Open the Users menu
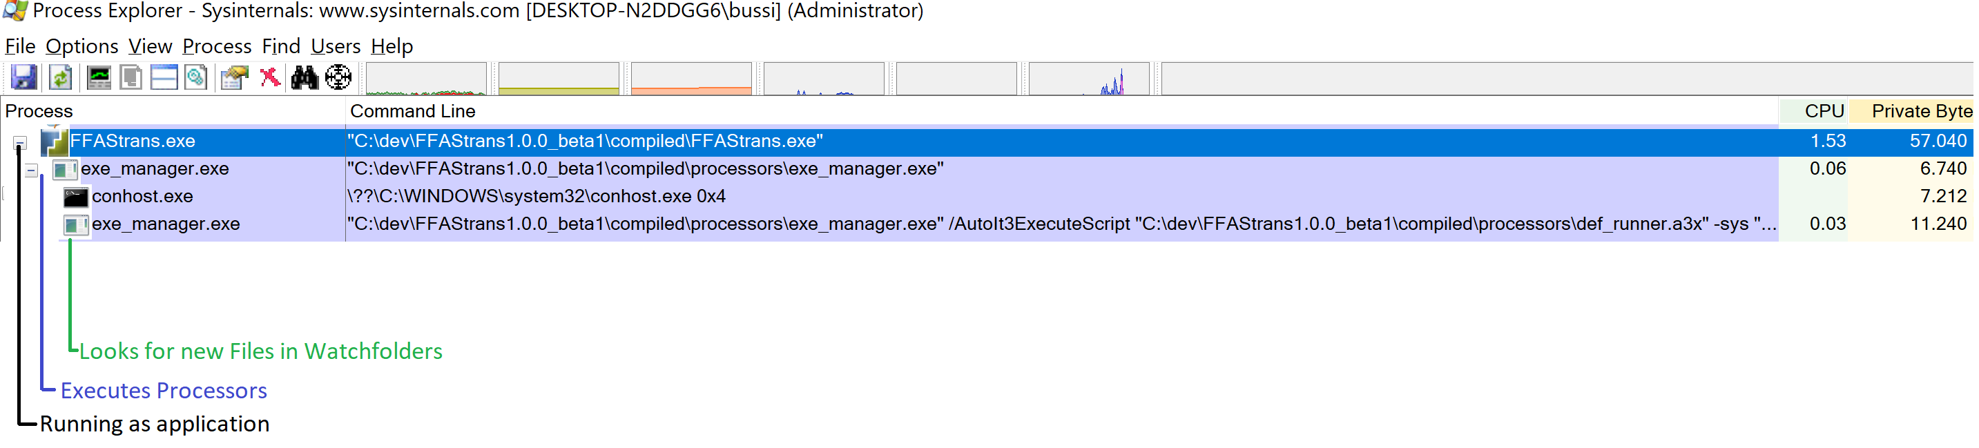Image resolution: width=1979 pixels, height=448 pixels. point(336,46)
